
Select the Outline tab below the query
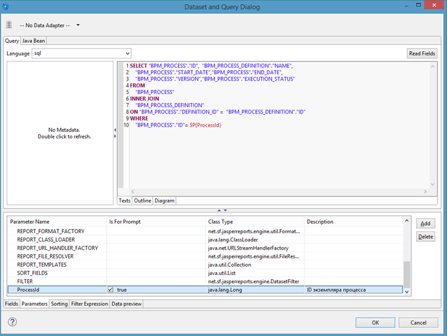[x=142, y=200]
